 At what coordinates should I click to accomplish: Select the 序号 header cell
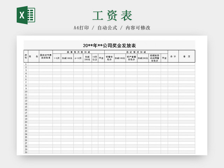pos(26,56)
